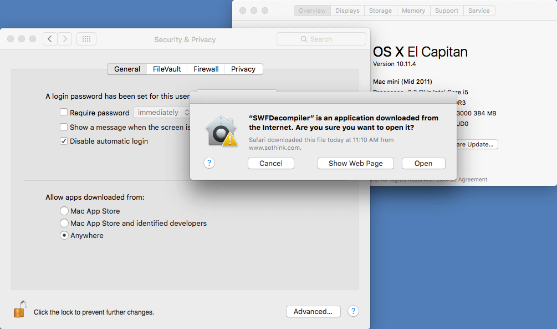Cancel opening SWFDecompiler
Viewport: 557px width, 329px height.
pyautogui.click(x=270, y=163)
